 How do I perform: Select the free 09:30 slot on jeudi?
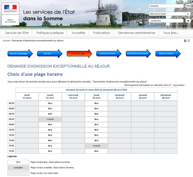(96, 119)
